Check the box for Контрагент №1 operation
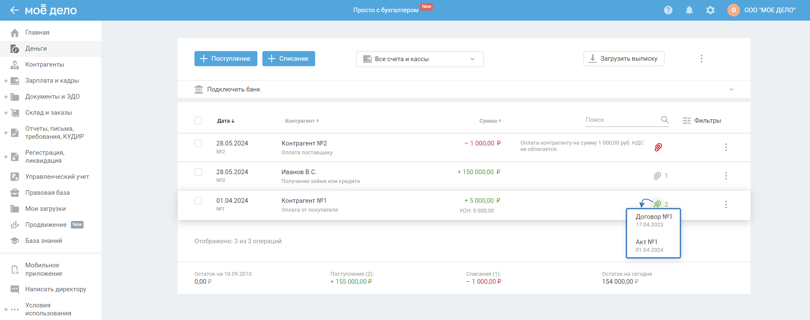This screenshot has height=320, width=810. click(198, 201)
